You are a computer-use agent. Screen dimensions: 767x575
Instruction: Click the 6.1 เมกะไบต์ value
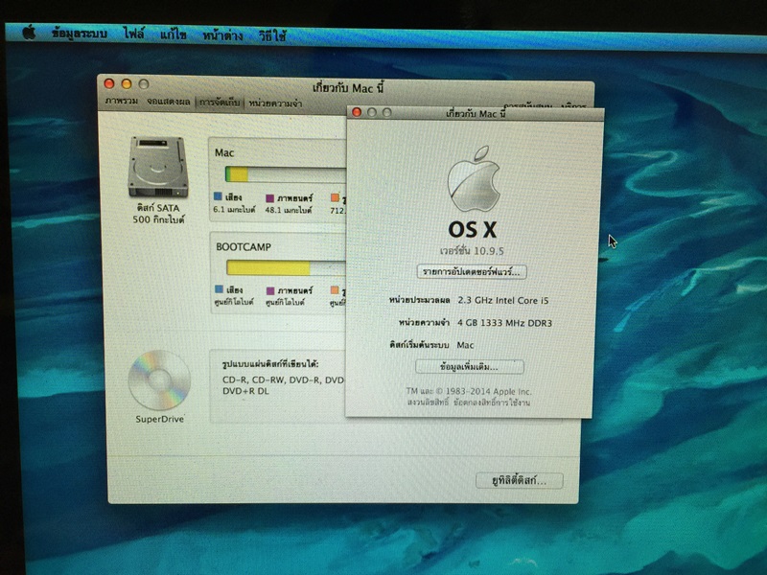click(x=234, y=210)
